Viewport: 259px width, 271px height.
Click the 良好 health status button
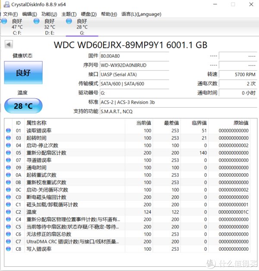(x=23, y=72)
